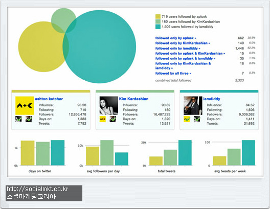Click '1,506 users followed by iamdiddy' legend text

pyautogui.click(x=188, y=27)
